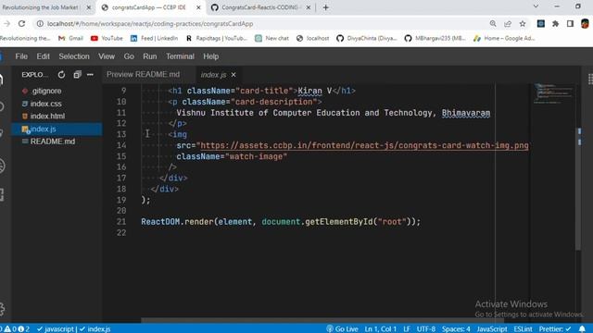Open the File menu
The height and width of the screenshot is (333, 593).
pyautogui.click(x=21, y=56)
